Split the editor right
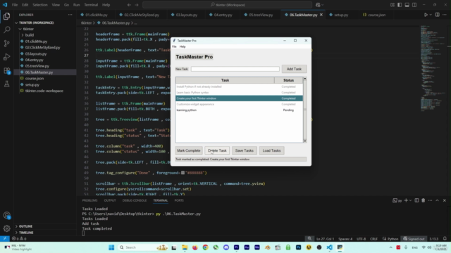451x253 pixels. (437, 15)
